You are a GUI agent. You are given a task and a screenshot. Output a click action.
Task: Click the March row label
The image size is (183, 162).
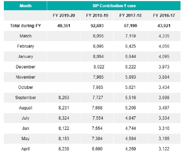[26, 36]
